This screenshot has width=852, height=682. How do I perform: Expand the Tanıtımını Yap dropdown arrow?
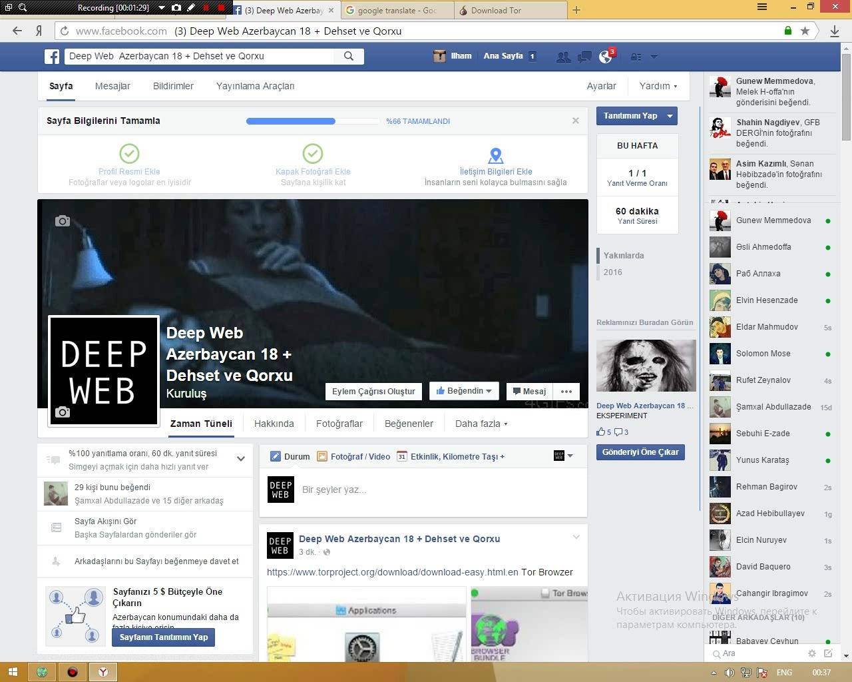coord(670,116)
